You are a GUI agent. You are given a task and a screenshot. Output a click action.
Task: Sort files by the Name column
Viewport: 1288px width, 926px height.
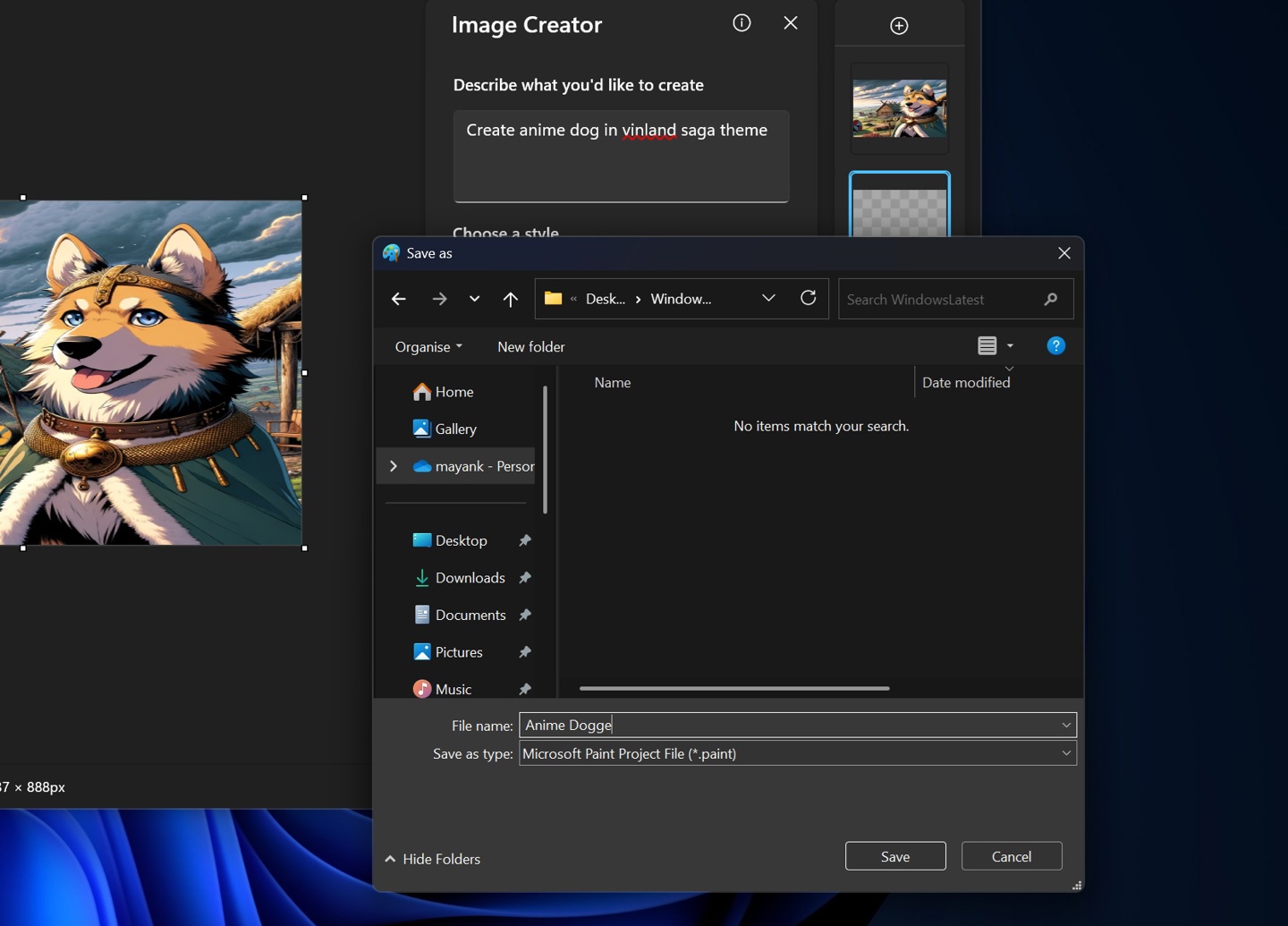click(612, 382)
